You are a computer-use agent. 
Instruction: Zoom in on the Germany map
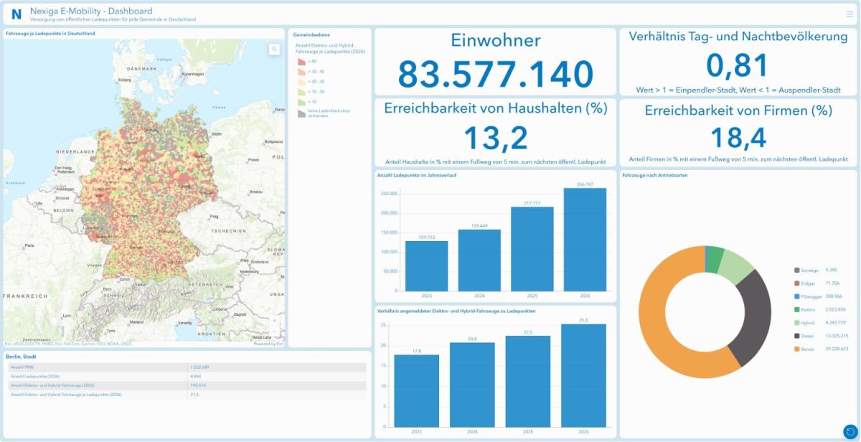click(275, 321)
